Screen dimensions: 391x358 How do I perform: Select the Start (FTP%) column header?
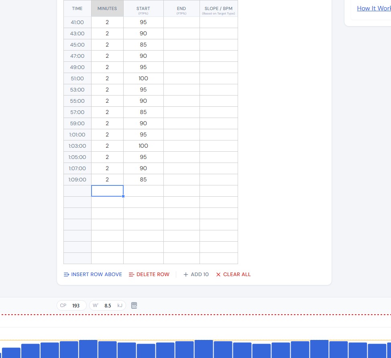143,8
